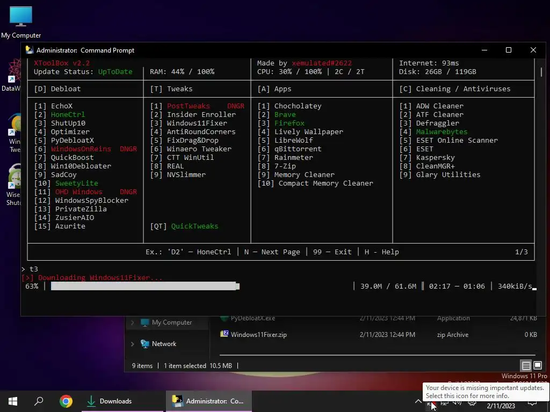550x412 pixels.
Task: Click the green 'SweetyLite' entry
Action: (77, 183)
